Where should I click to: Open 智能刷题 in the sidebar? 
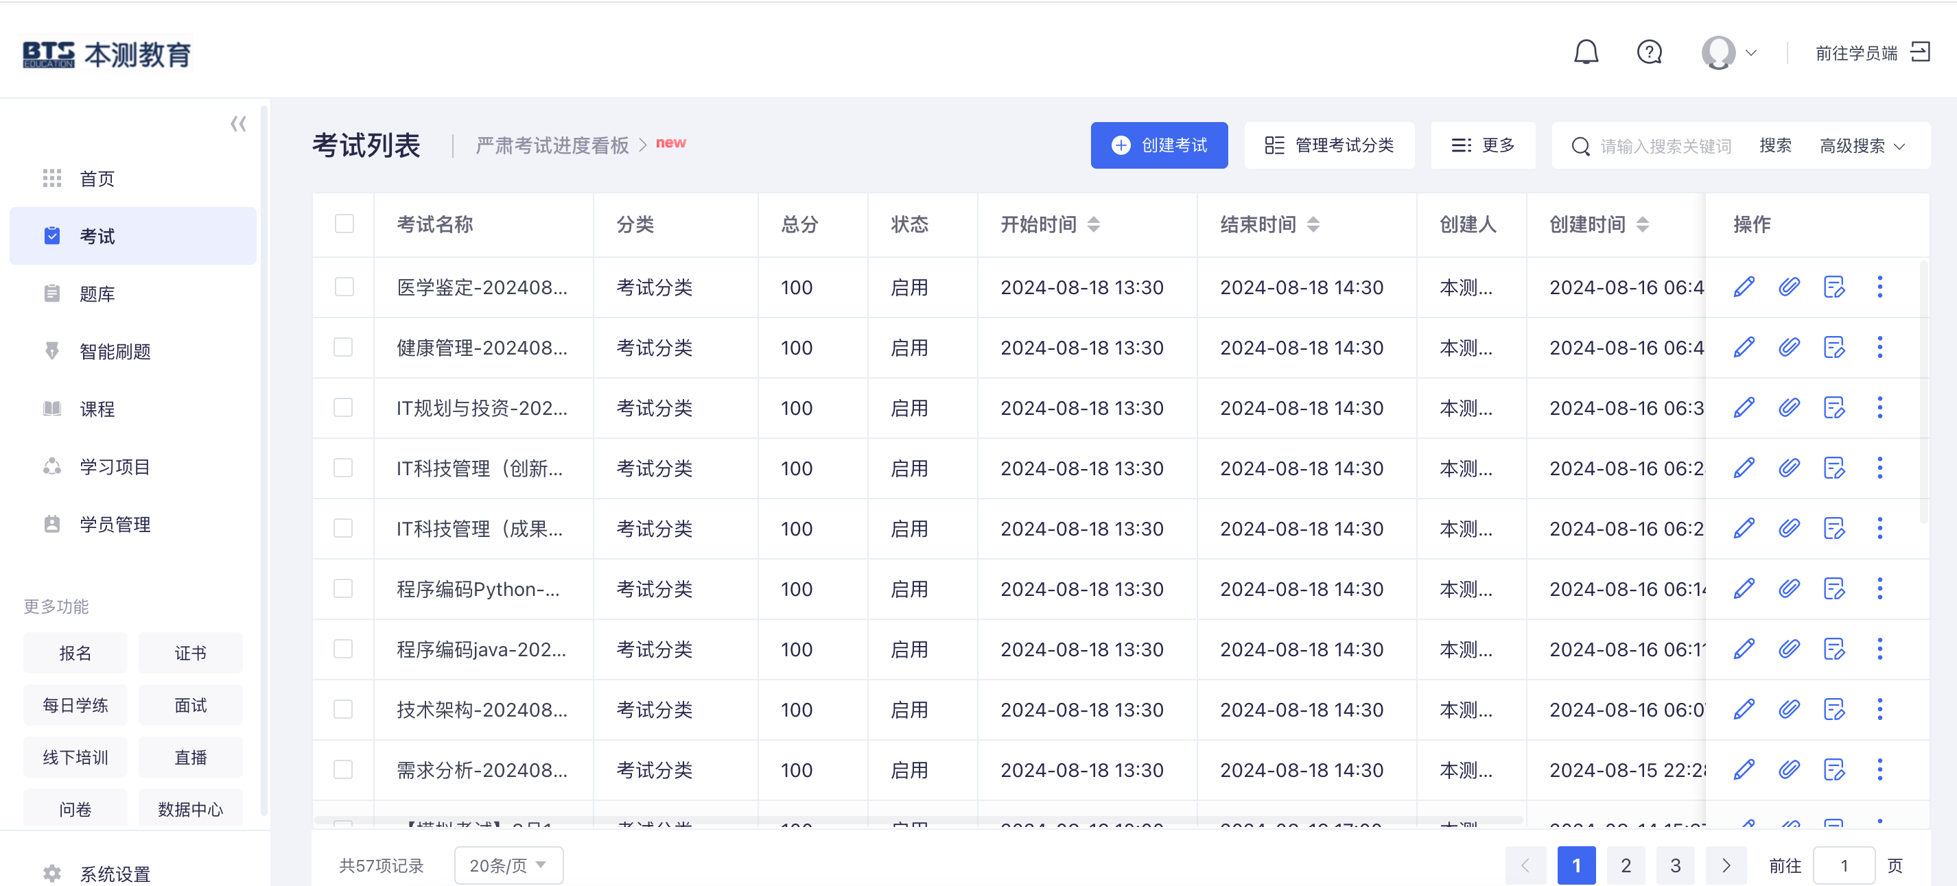[133, 352]
